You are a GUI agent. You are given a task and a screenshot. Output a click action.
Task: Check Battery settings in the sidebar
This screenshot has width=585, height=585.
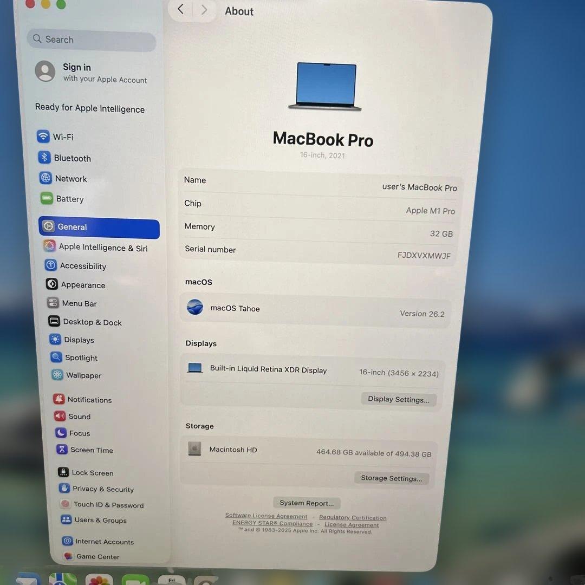click(69, 199)
